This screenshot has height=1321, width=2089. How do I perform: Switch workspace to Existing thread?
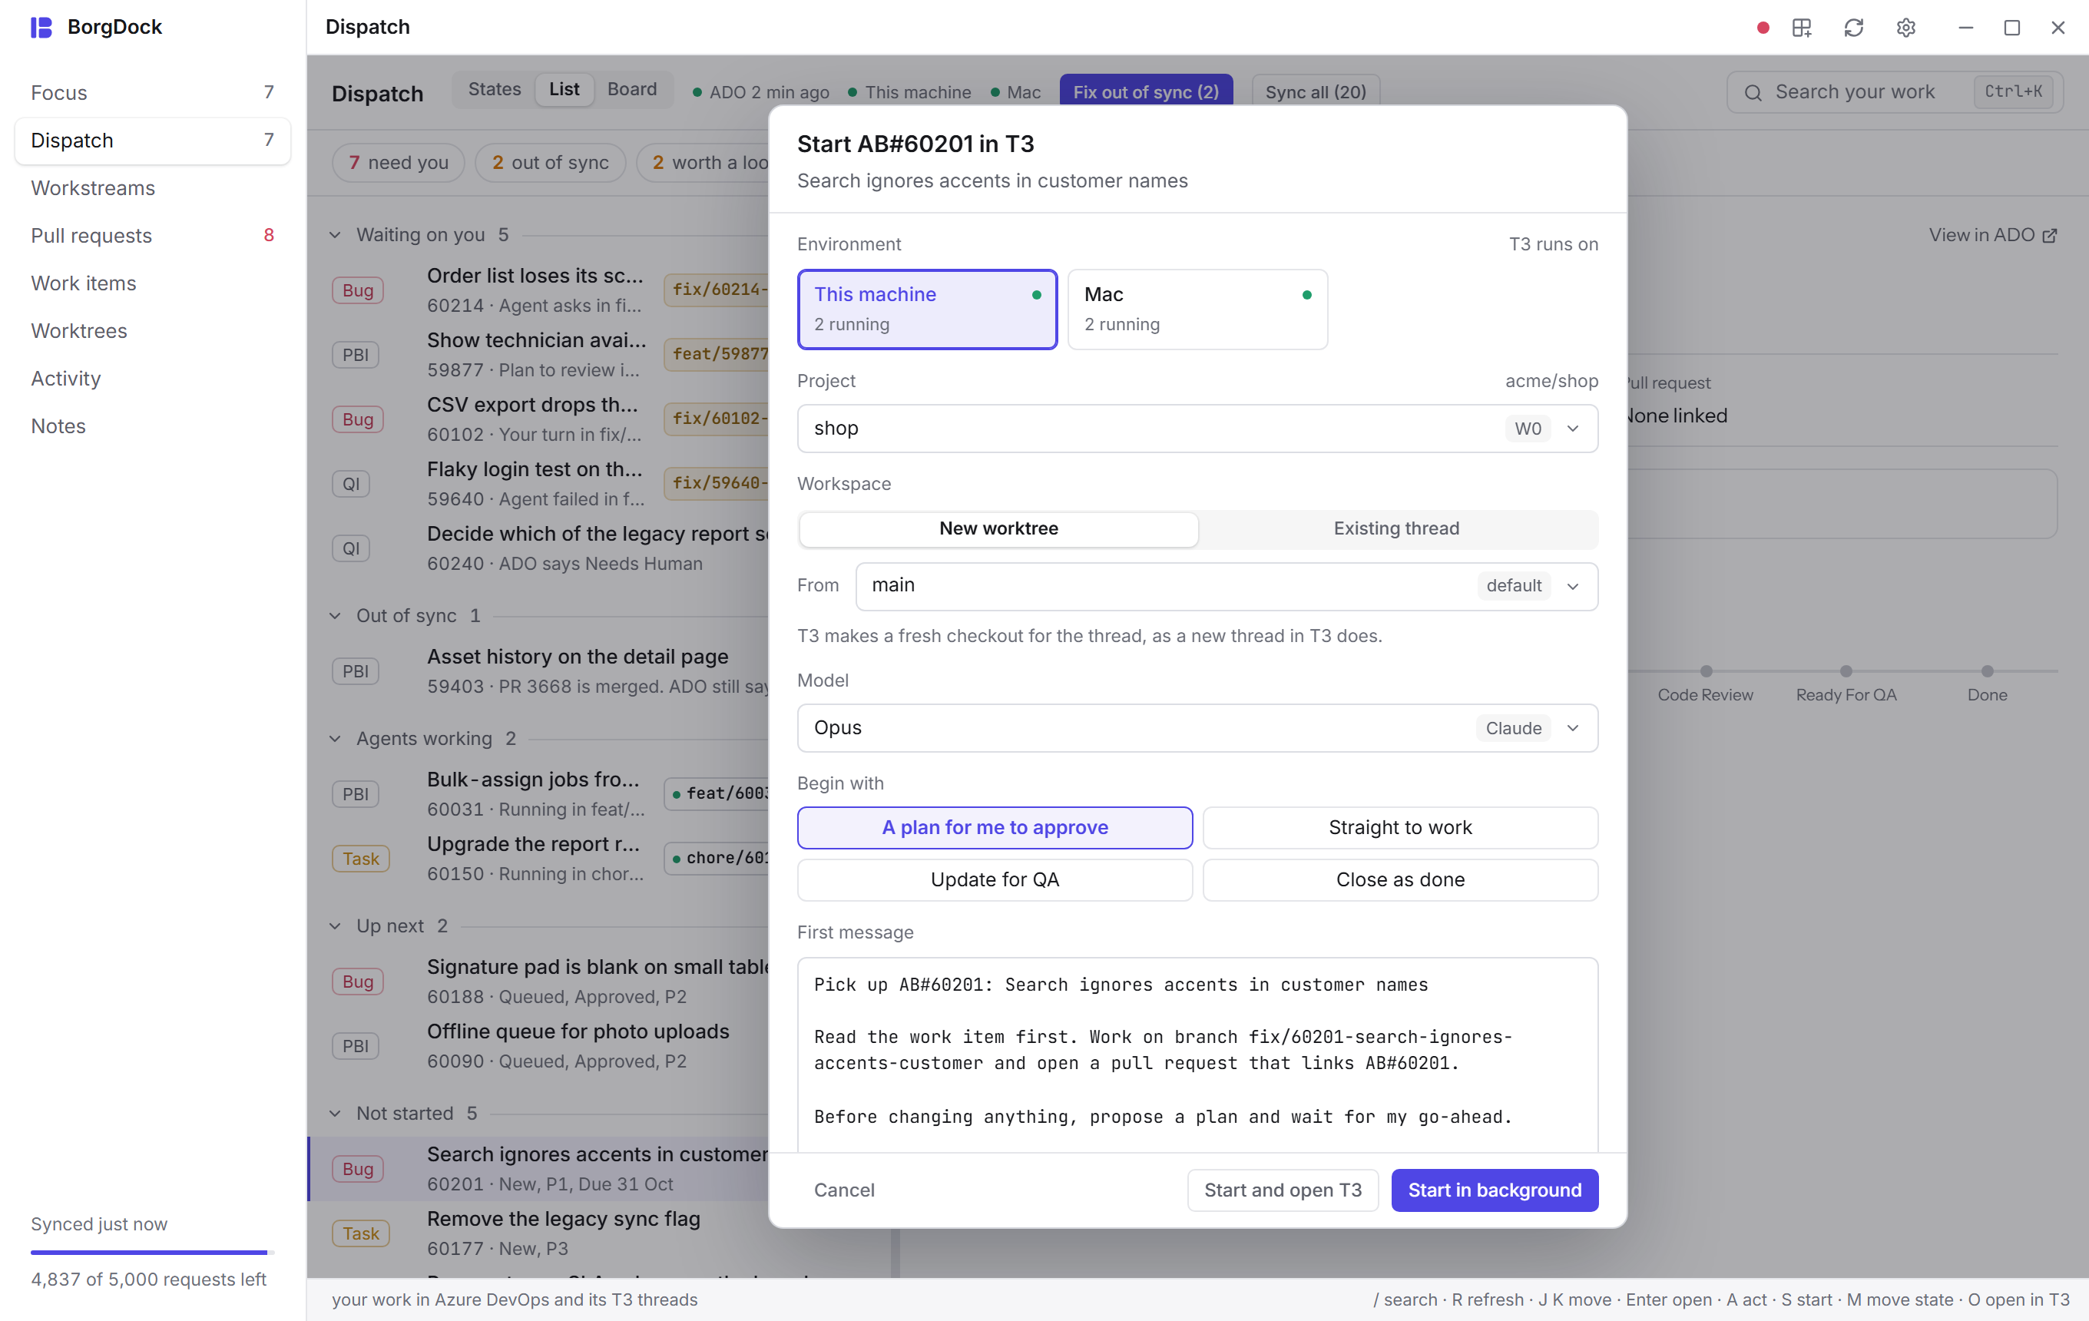1397,529
